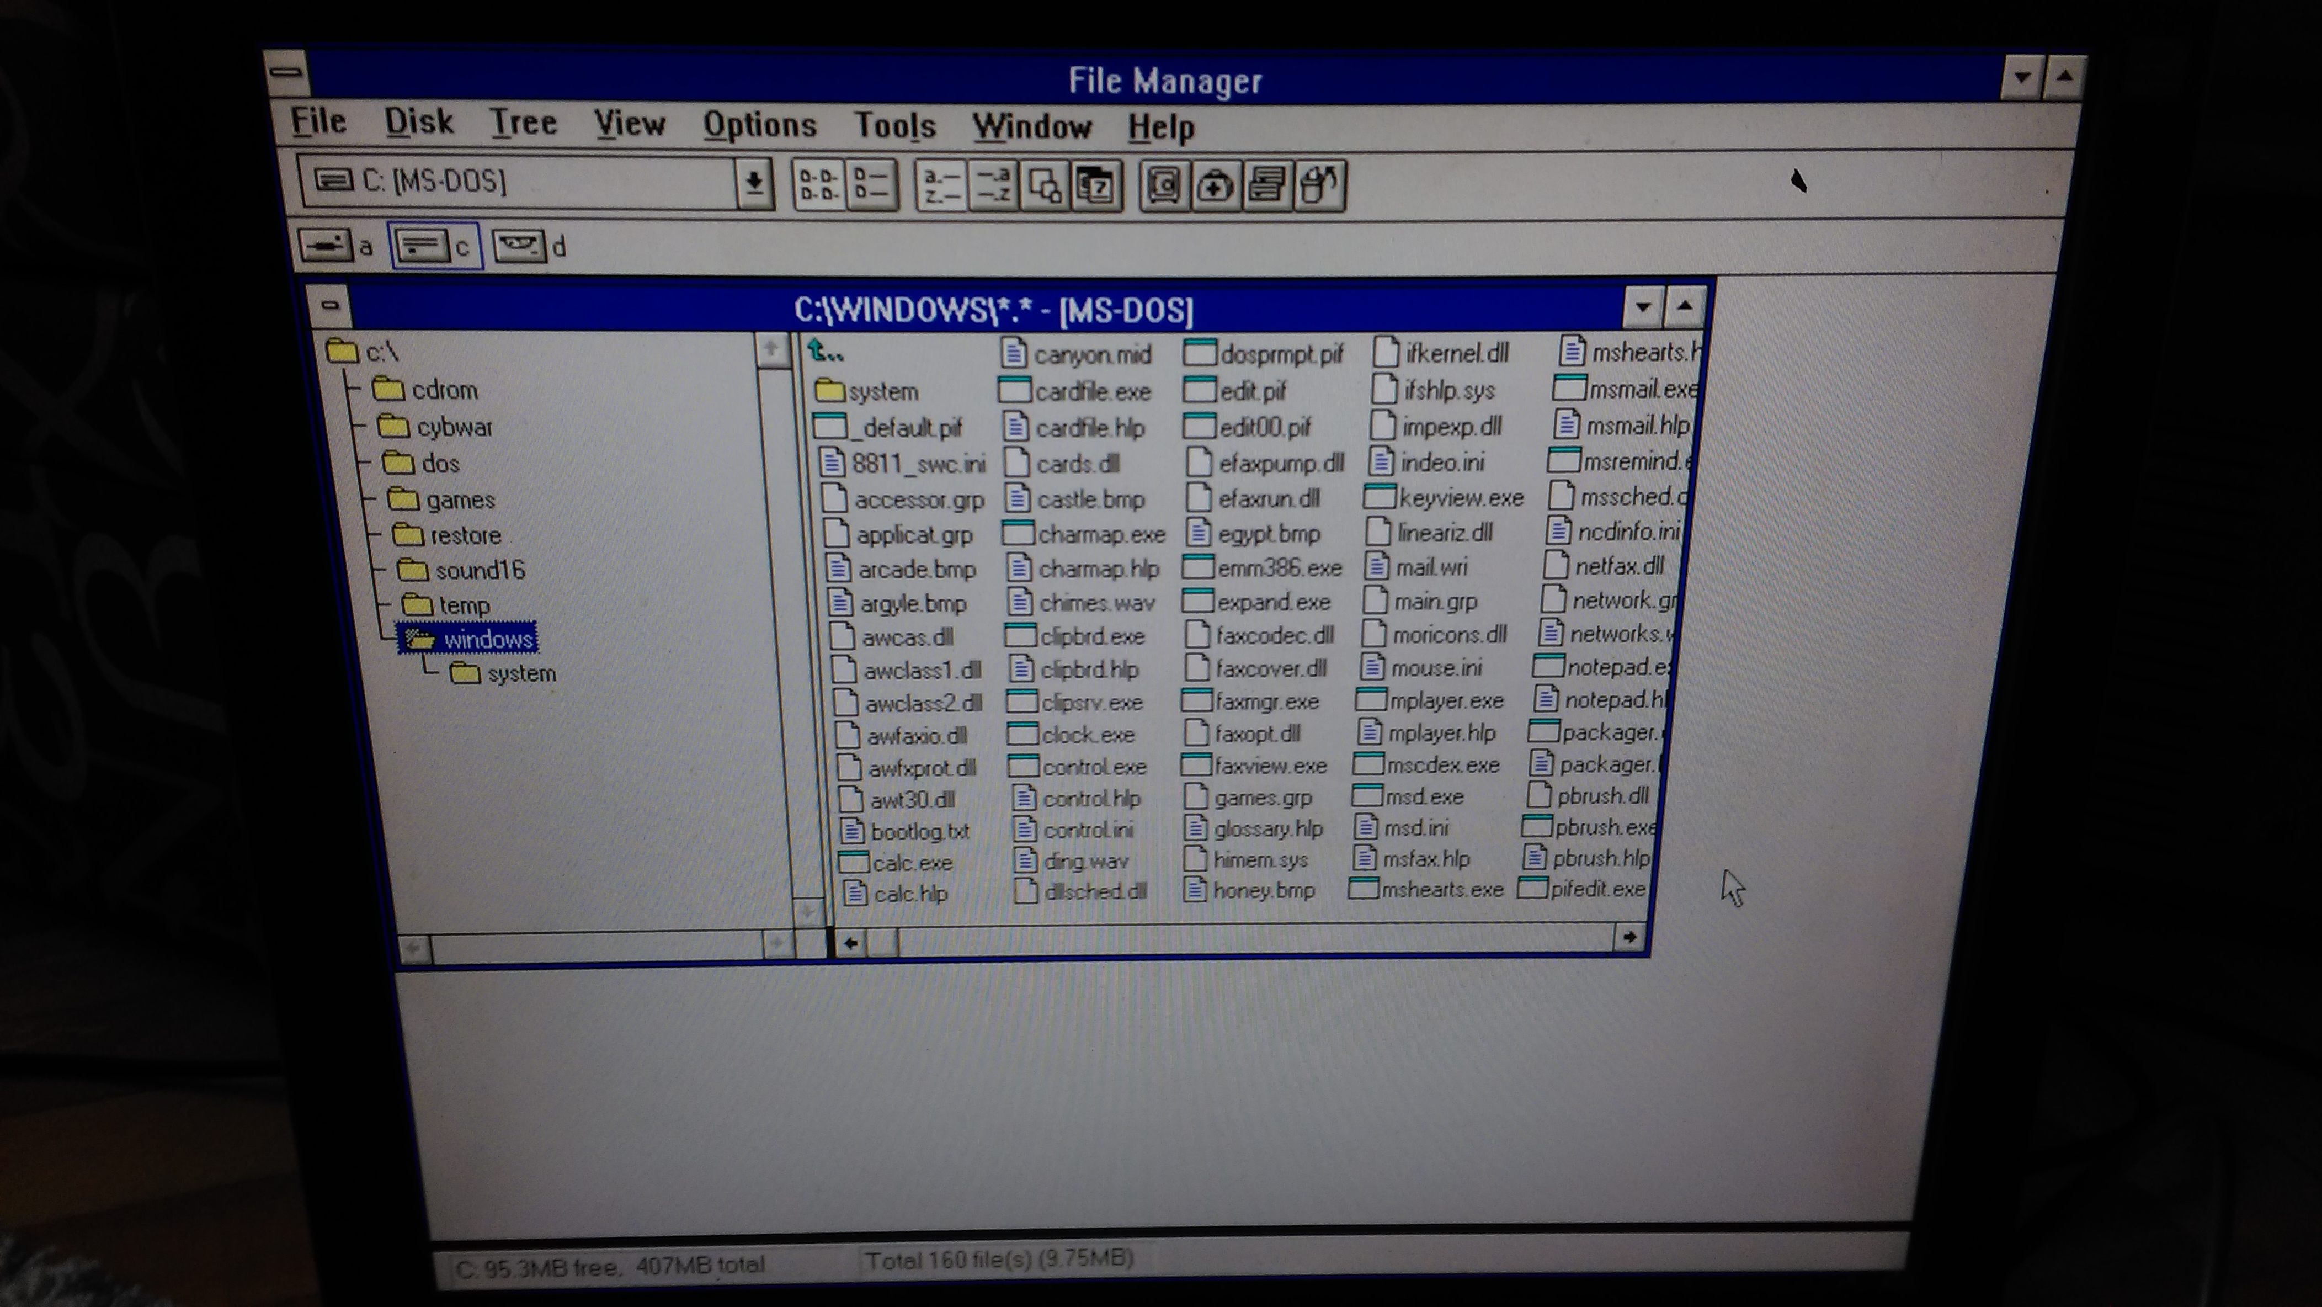Select the msd.exe file

pos(1409,797)
